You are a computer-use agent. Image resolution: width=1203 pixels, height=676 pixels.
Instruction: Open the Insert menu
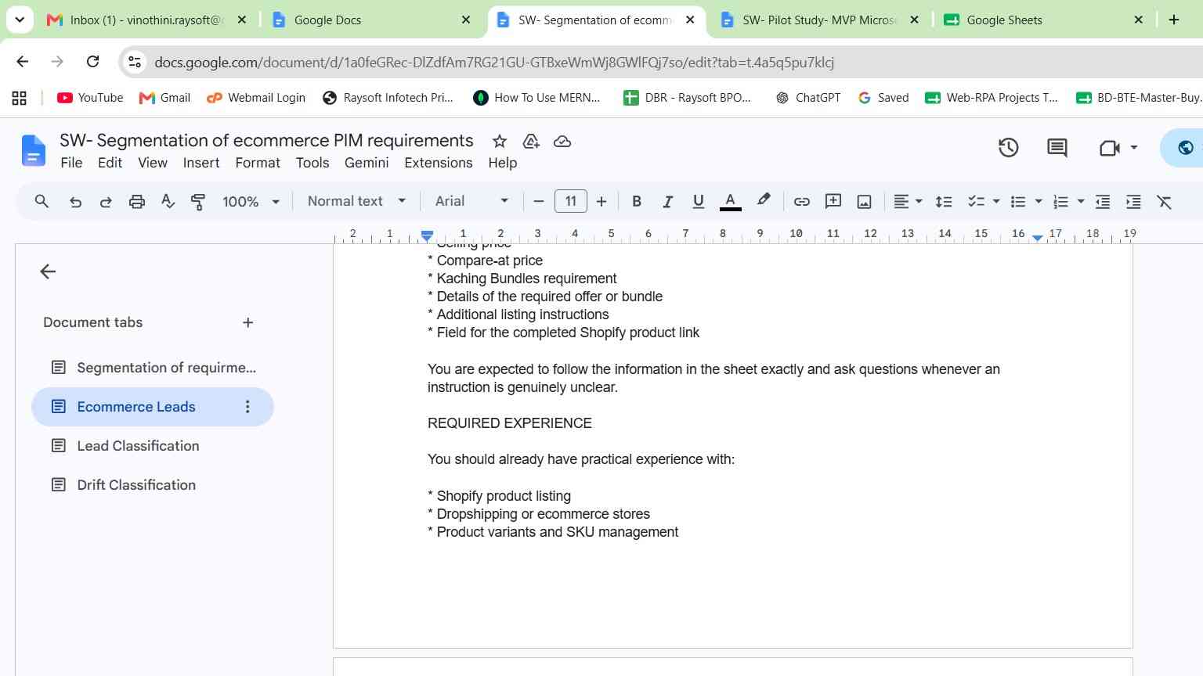(201, 163)
